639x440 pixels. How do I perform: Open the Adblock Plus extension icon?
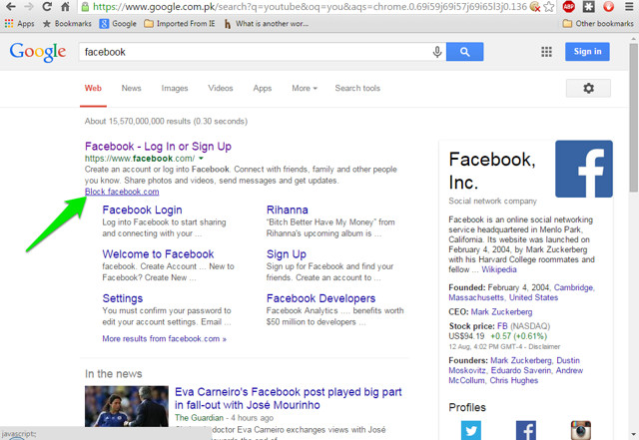(x=568, y=7)
